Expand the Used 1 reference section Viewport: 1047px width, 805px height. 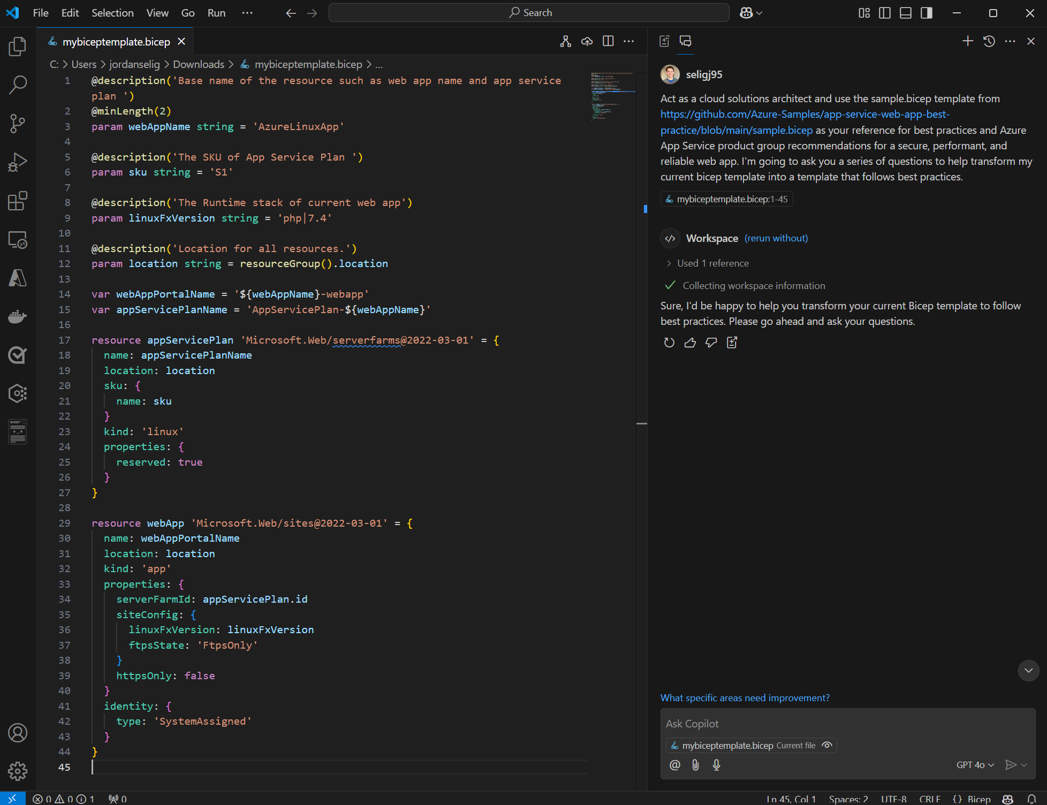tap(668, 263)
